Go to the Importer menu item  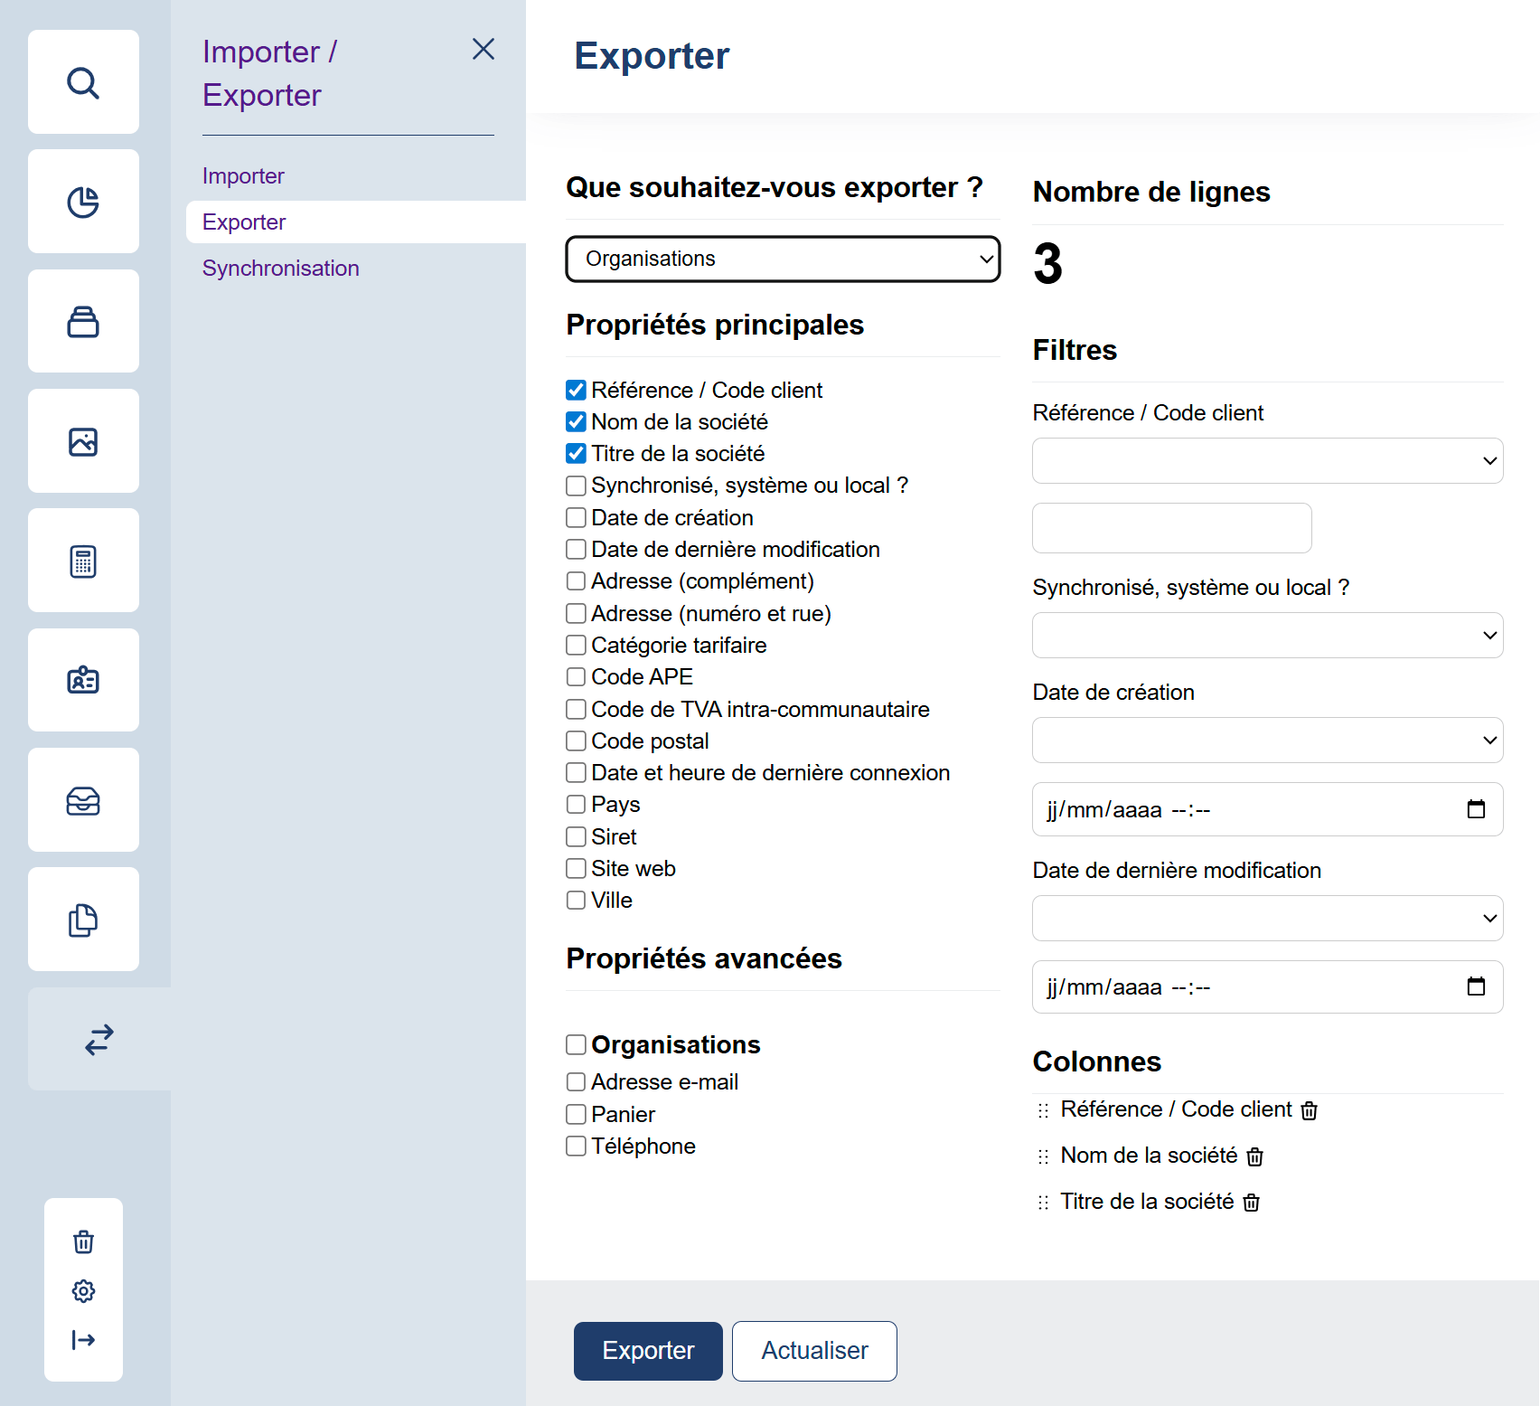(x=243, y=175)
